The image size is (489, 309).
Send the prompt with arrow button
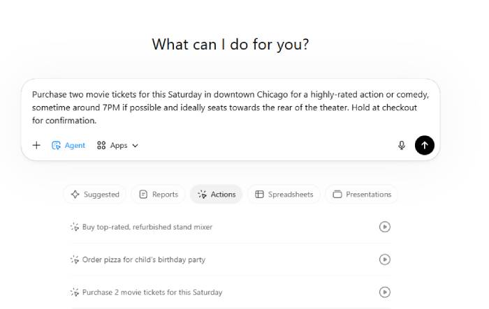tap(425, 145)
